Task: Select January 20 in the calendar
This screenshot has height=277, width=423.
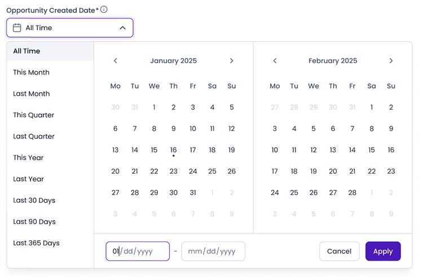Action: (116, 172)
